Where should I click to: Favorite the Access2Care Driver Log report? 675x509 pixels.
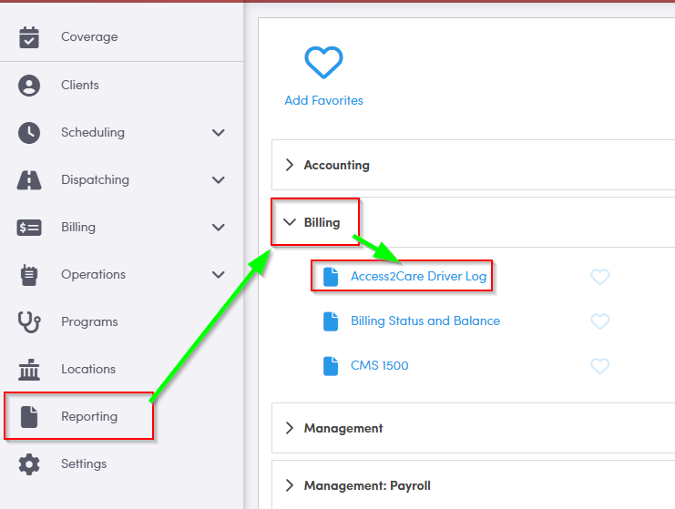tap(599, 277)
